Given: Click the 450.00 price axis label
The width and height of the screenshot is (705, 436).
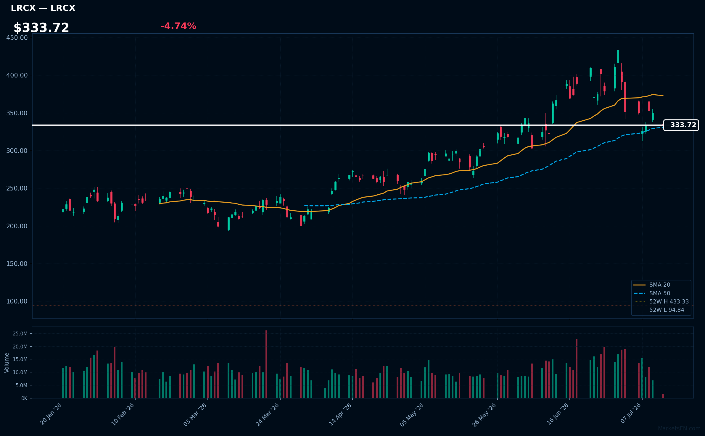Looking at the screenshot, I should point(17,38).
